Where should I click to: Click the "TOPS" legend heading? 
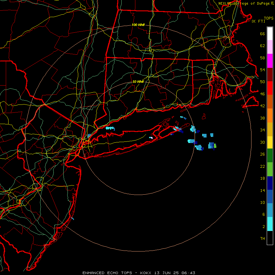click(269, 18)
